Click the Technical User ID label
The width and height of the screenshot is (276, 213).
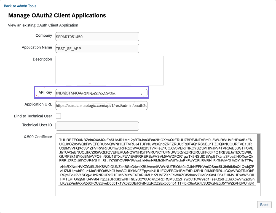(37, 125)
